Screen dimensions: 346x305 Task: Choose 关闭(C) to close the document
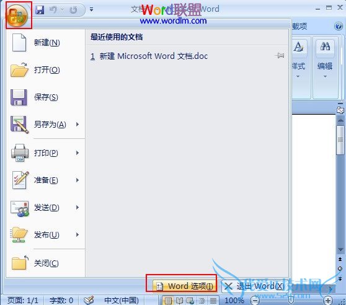click(x=45, y=263)
